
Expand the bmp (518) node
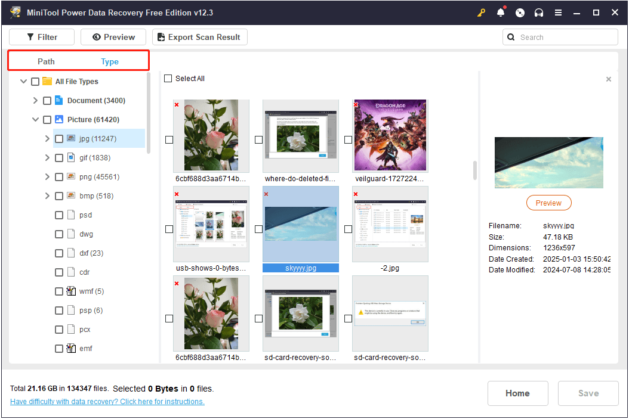coord(47,196)
